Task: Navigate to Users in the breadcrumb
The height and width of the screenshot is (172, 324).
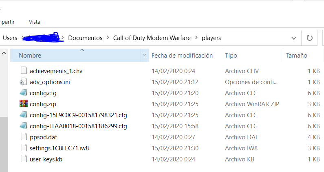Action: pos(10,38)
